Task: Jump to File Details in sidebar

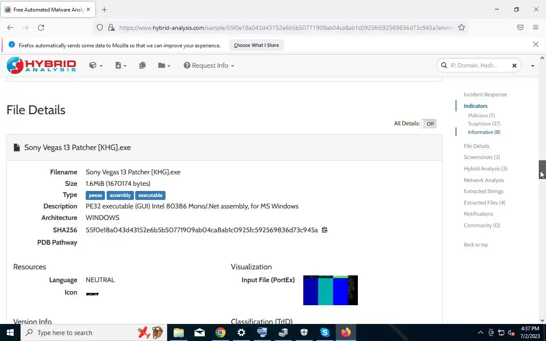Action: coord(476,146)
